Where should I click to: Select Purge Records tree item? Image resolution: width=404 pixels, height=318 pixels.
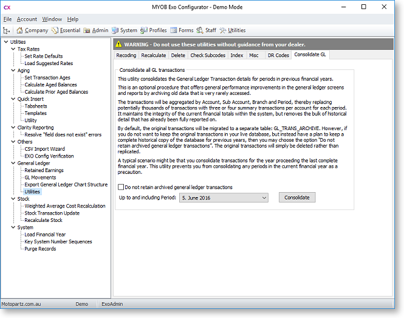pyautogui.click(x=40, y=249)
